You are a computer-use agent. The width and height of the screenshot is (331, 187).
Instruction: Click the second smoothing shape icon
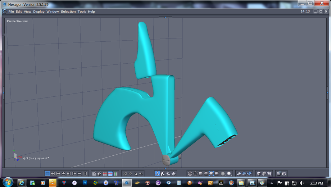click(244, 173)
